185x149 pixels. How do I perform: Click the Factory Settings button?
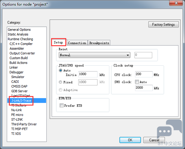pos(163,25)
